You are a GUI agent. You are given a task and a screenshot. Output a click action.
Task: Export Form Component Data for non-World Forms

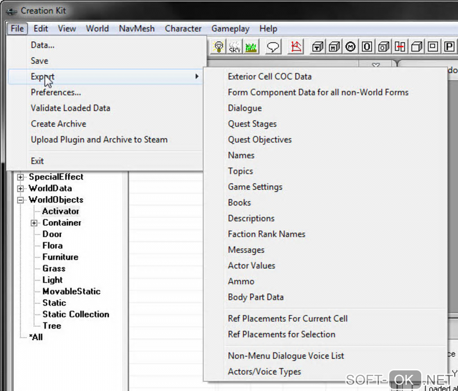(326, 92)
